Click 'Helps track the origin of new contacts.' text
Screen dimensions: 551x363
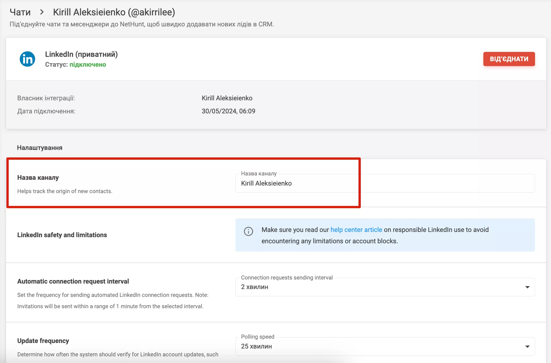pos(65,191)
